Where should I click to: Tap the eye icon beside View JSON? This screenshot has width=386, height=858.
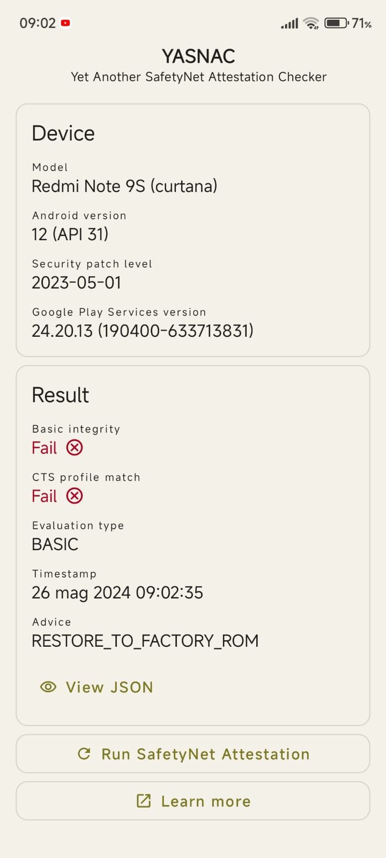click(x=48, y=687)
